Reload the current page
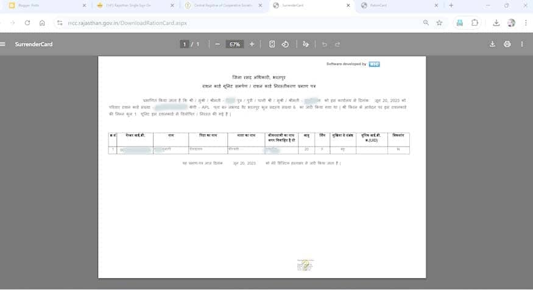Viewport: 533px width, 290px height. point(27,22)
